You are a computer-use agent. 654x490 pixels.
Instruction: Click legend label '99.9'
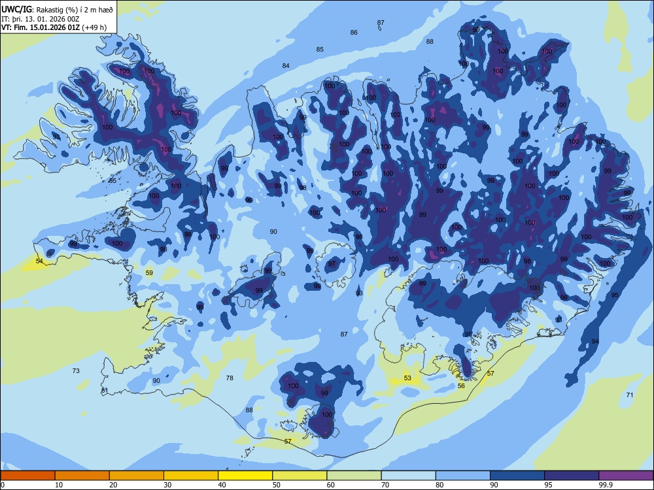tap(606, 485)
